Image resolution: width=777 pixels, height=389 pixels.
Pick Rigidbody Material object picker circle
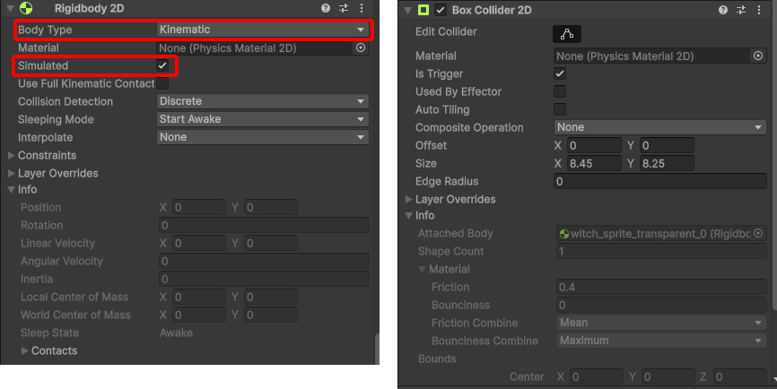pos(361,48)
